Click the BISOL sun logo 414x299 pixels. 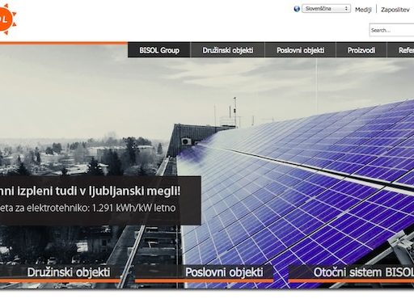(7, 19)
